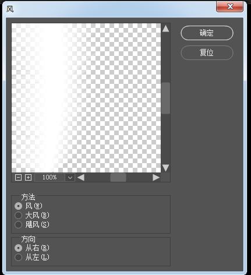Click the zoom out minus icon
Viewport: 251px width, 275px height.
18,177
